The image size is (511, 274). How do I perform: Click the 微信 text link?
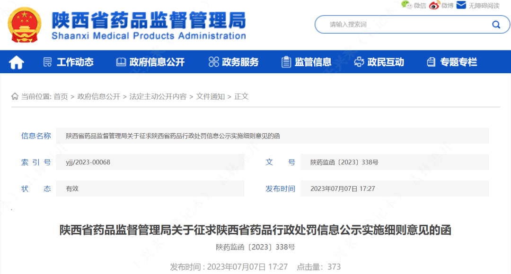(x=420, y=6)
